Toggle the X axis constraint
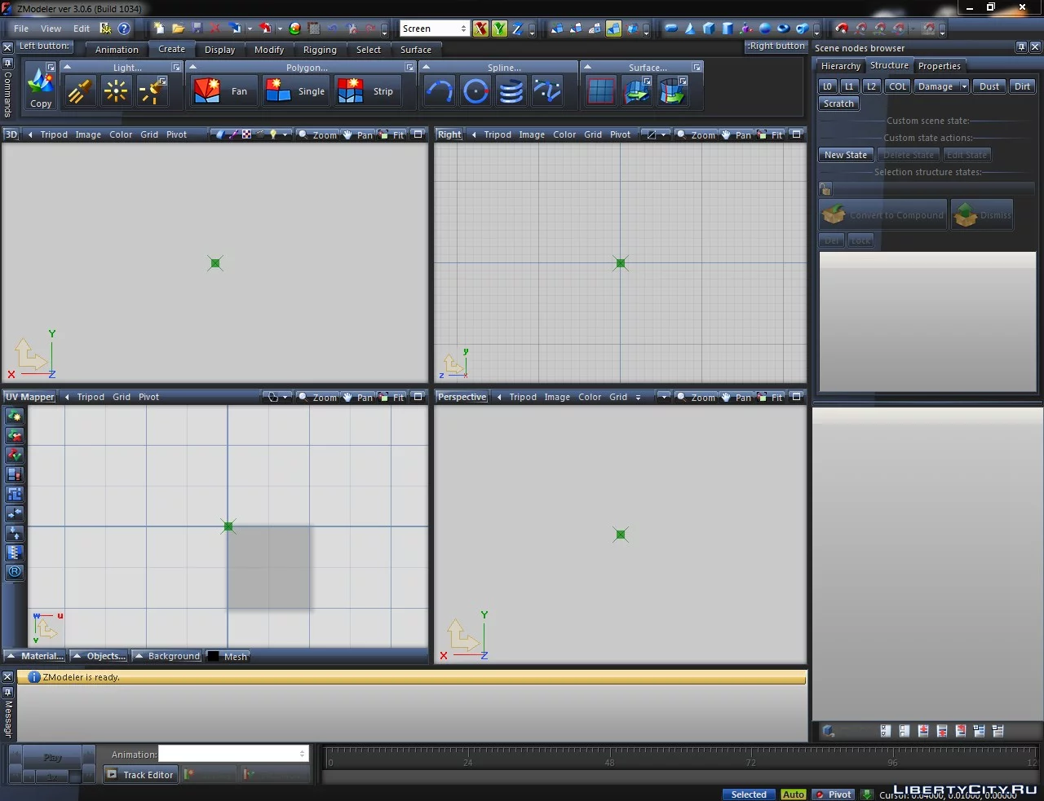Viewport: 1044px width, 801px height. (x=481, y=29)
